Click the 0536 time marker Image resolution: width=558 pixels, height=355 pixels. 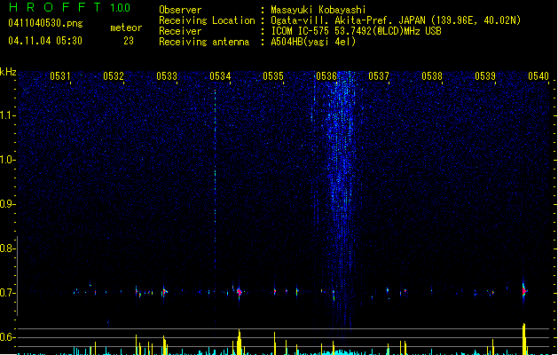(326, 76)
